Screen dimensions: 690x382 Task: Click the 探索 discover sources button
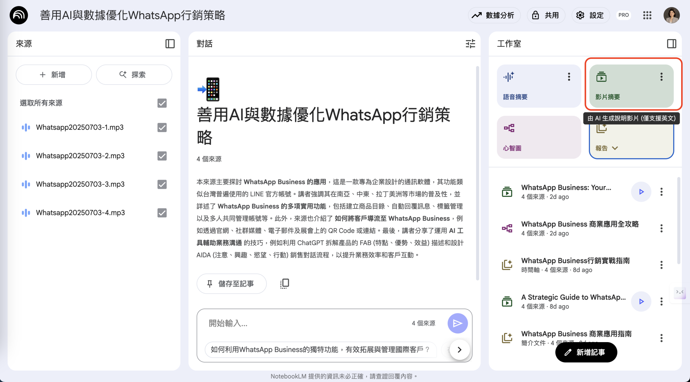(134, 75)
